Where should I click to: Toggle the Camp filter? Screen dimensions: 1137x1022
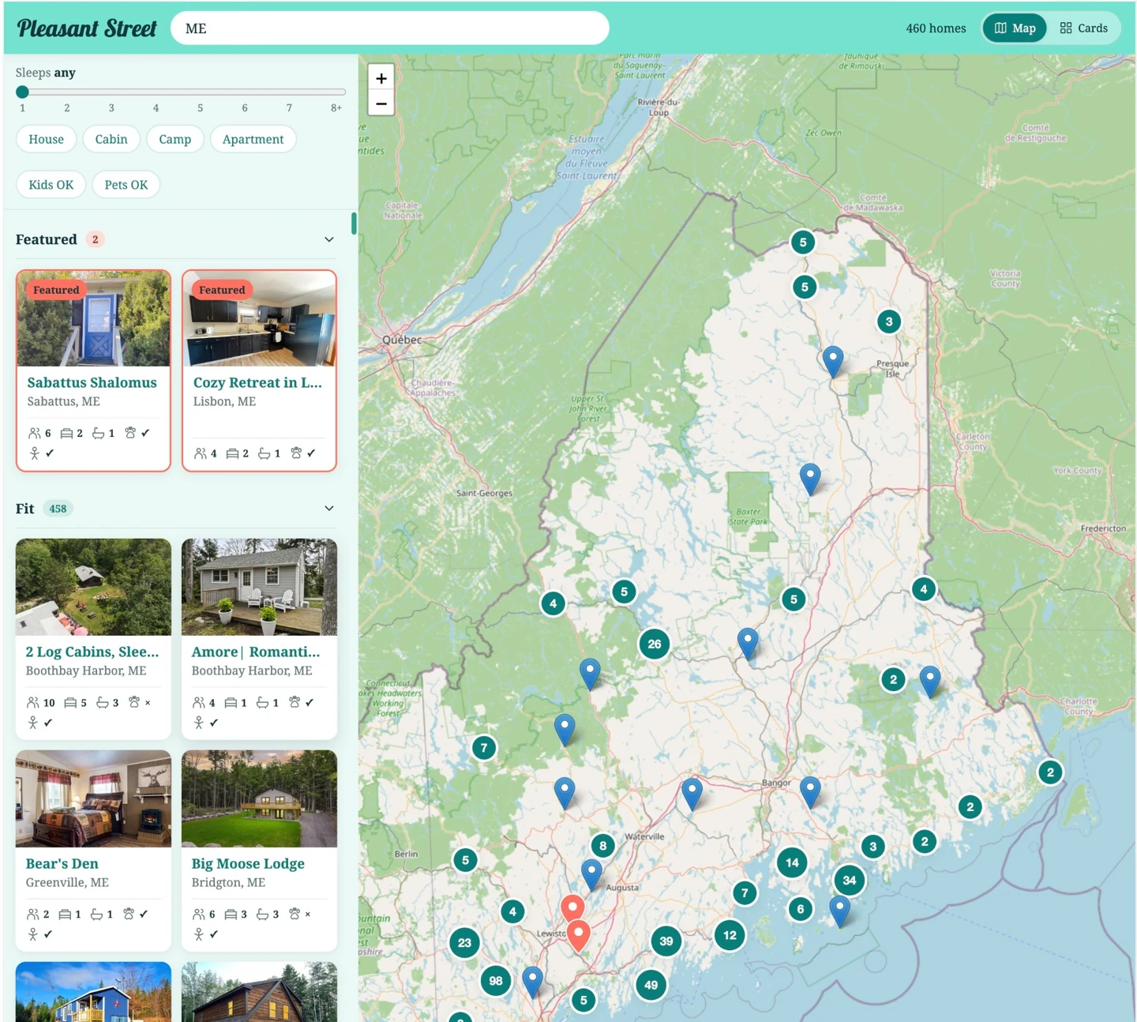click(175, 139)
